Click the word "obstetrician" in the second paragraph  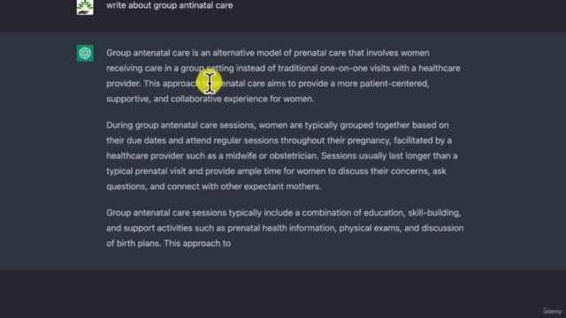294,155
